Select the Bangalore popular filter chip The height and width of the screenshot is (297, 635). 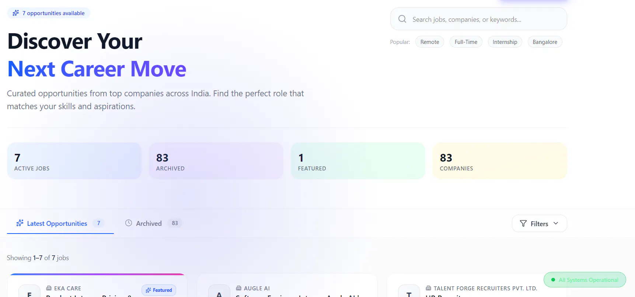[x=545, y=42]
